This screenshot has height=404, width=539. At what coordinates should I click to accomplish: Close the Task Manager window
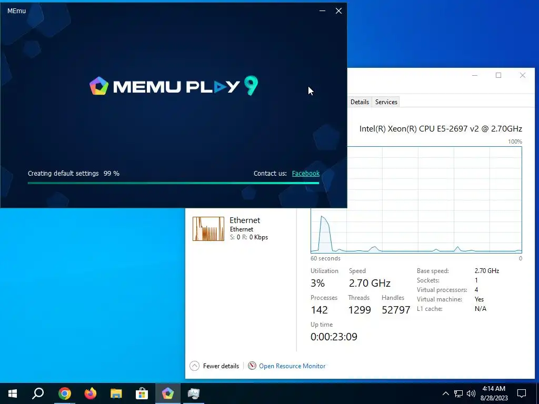[523, 75]
